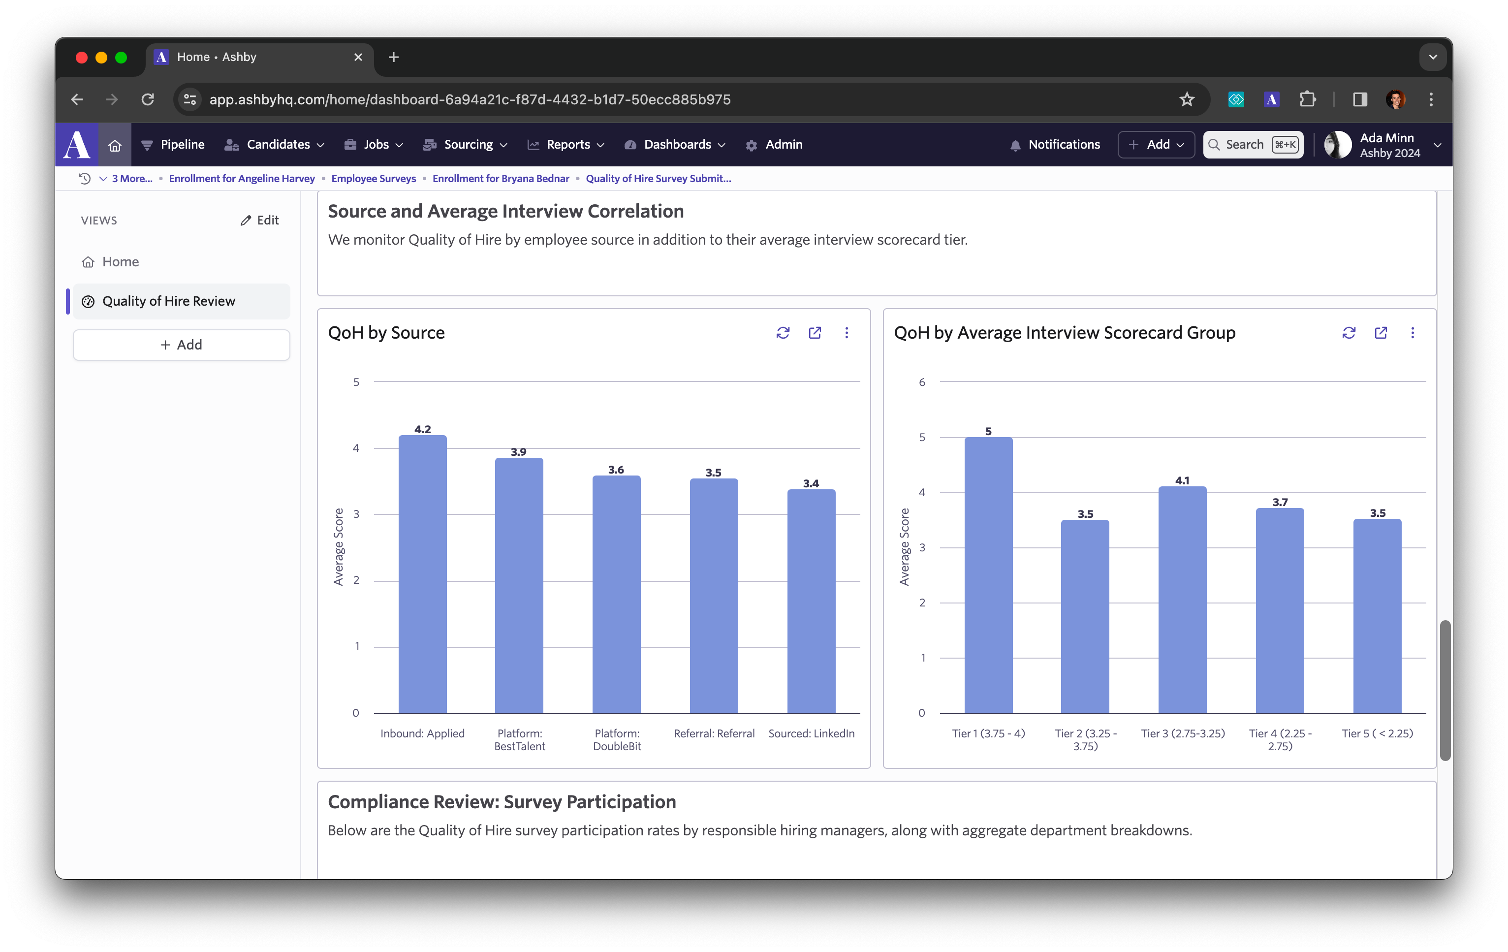Screen dimensions: 1508x952
Task: Open the recent history clock icon
Action: (x=85, y=179)
